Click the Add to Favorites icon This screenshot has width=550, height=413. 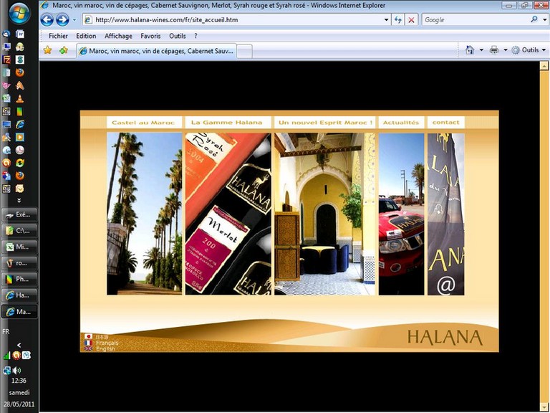pyautogui.click(x=64, y=50)
